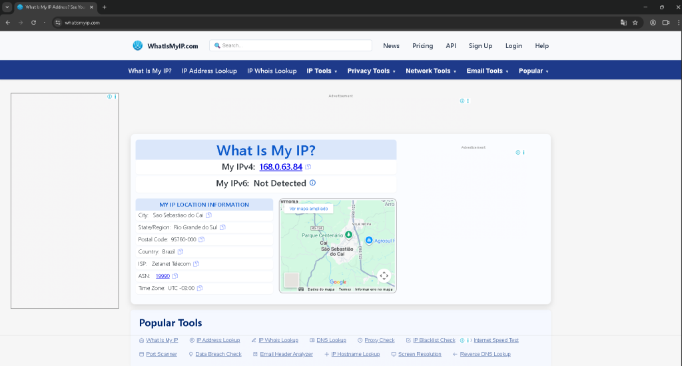The image size is (682, 366).
Task: Copy the Postal Code 95760-000
Action: [x=201, y=239]
